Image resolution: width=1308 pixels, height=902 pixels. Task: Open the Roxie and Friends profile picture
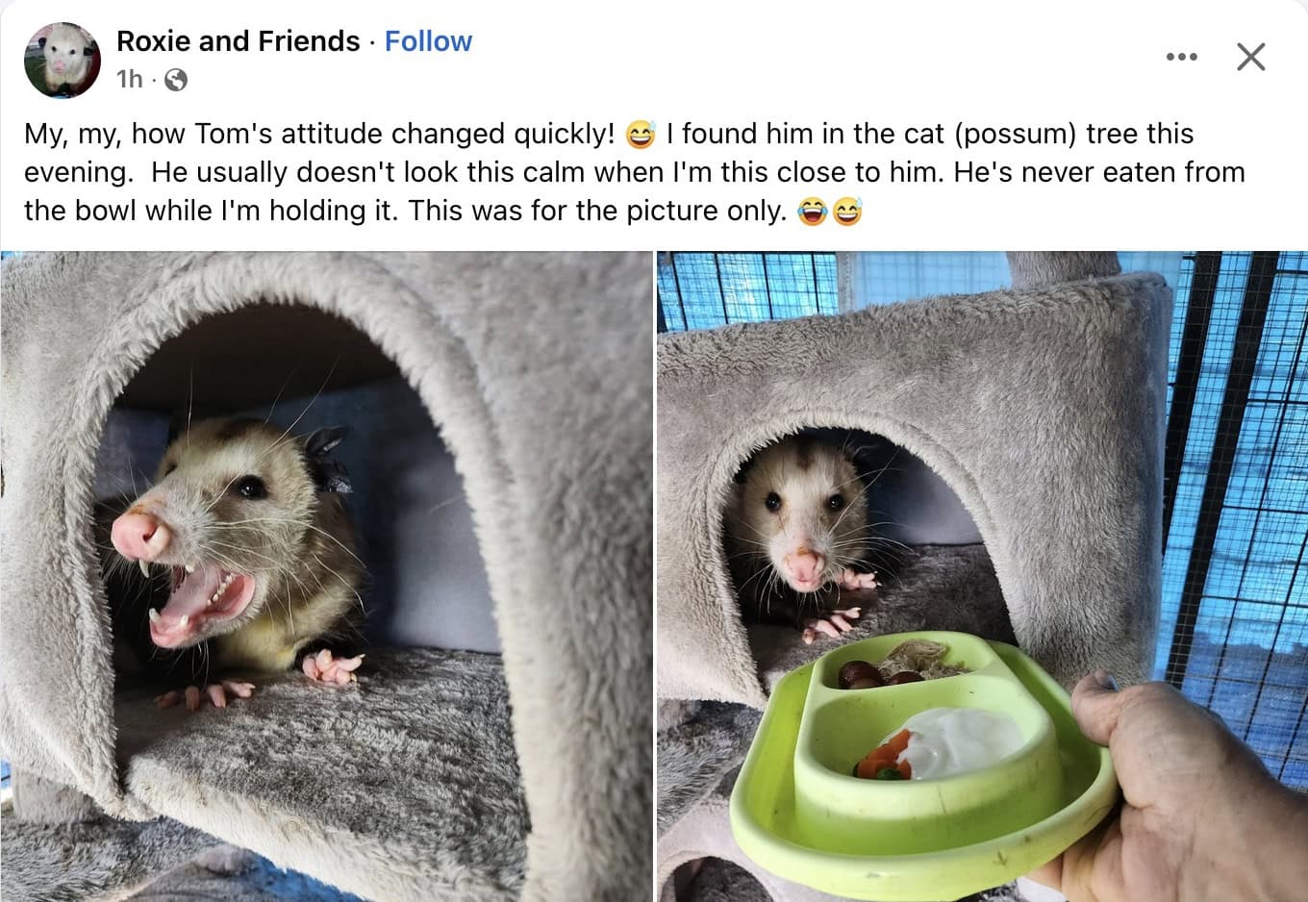(63, 60)
